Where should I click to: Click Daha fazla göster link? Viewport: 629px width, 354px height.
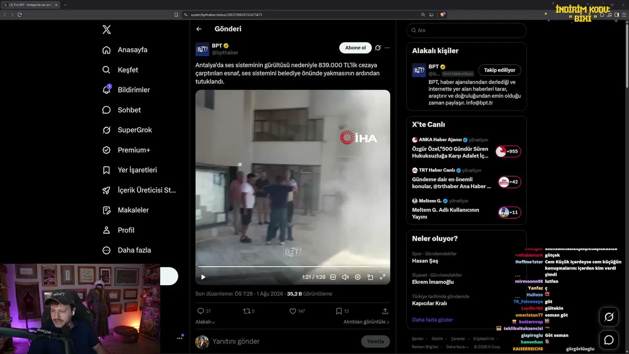(432, 320)
